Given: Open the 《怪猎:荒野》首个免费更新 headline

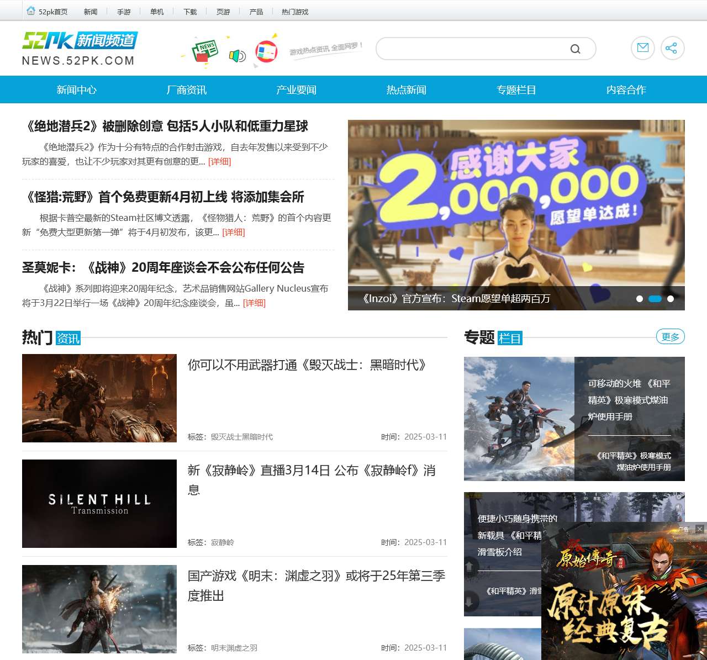Looking at the screenshot, I should tap(163, 197).
